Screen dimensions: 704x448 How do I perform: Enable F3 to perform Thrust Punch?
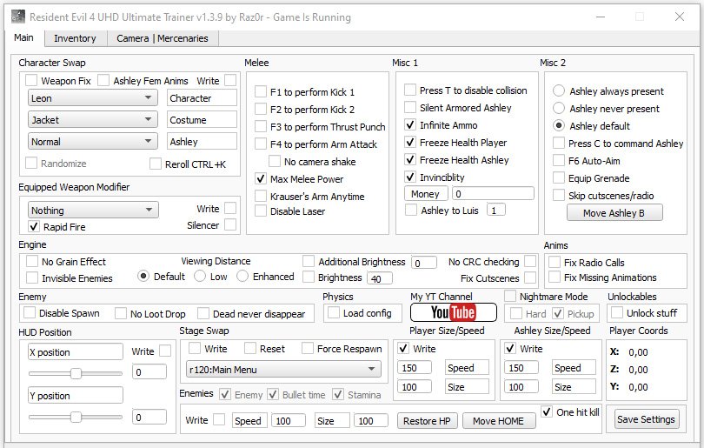click(x=261, y=127)
